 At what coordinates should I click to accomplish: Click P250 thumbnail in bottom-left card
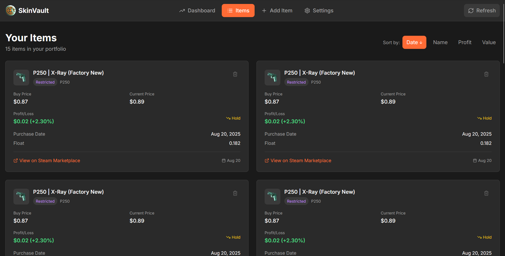coord(21,197)
